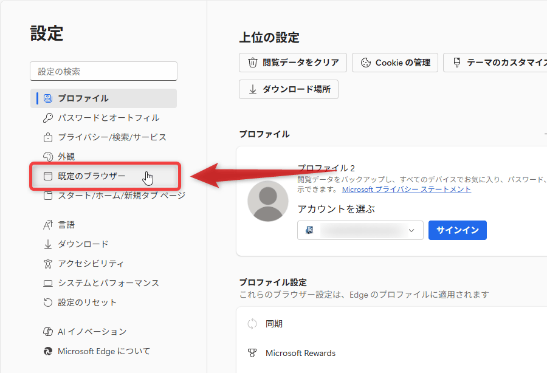Go to ダウンロード settings section
This screenshot has height=373, width=547.
pos(83,244)
